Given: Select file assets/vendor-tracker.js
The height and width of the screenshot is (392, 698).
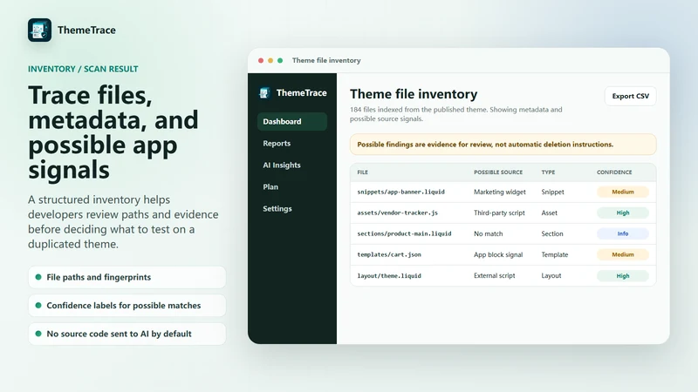Looking at the screenshot, I should coord(397,213).
